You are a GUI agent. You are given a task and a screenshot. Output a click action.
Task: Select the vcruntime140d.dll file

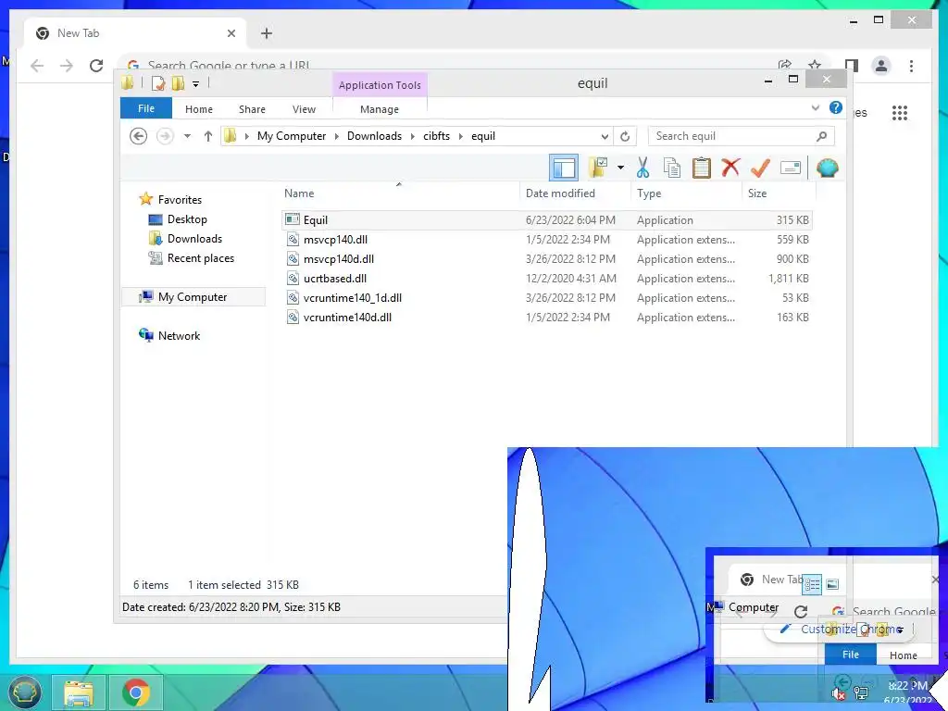[547, 317]
